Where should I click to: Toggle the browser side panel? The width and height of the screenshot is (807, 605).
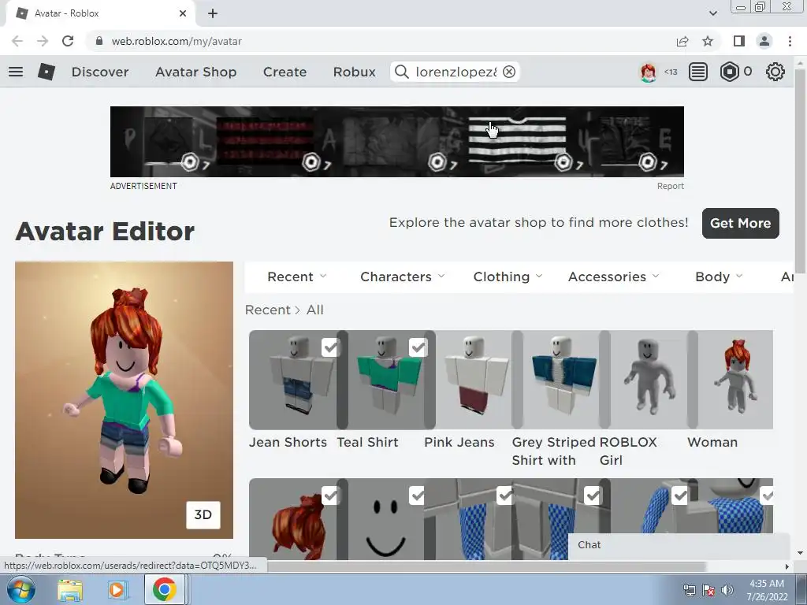click(739, 41)
